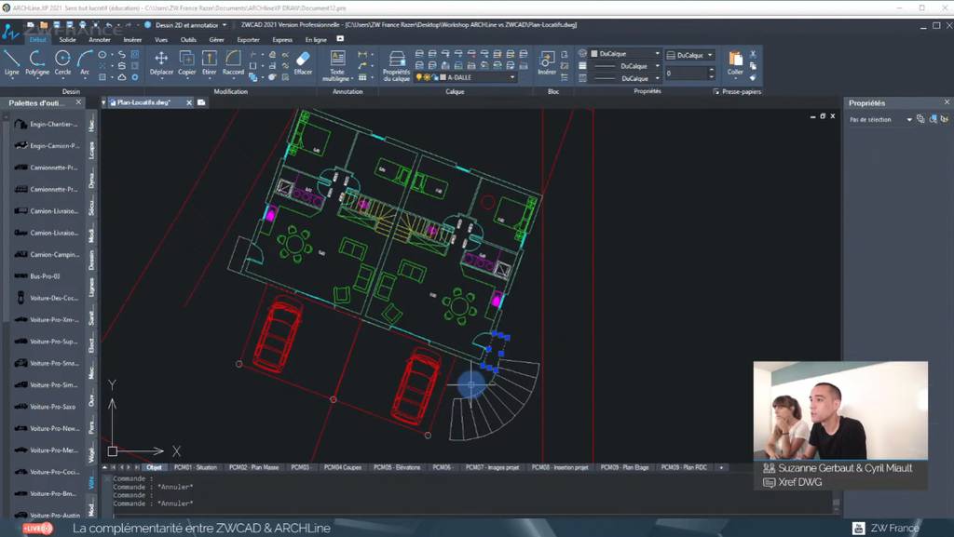
Task: Click the print icon in quick access toolbar
Action: (x=83, y=25)
